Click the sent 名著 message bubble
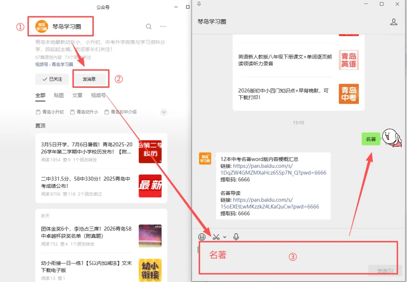 371,139
